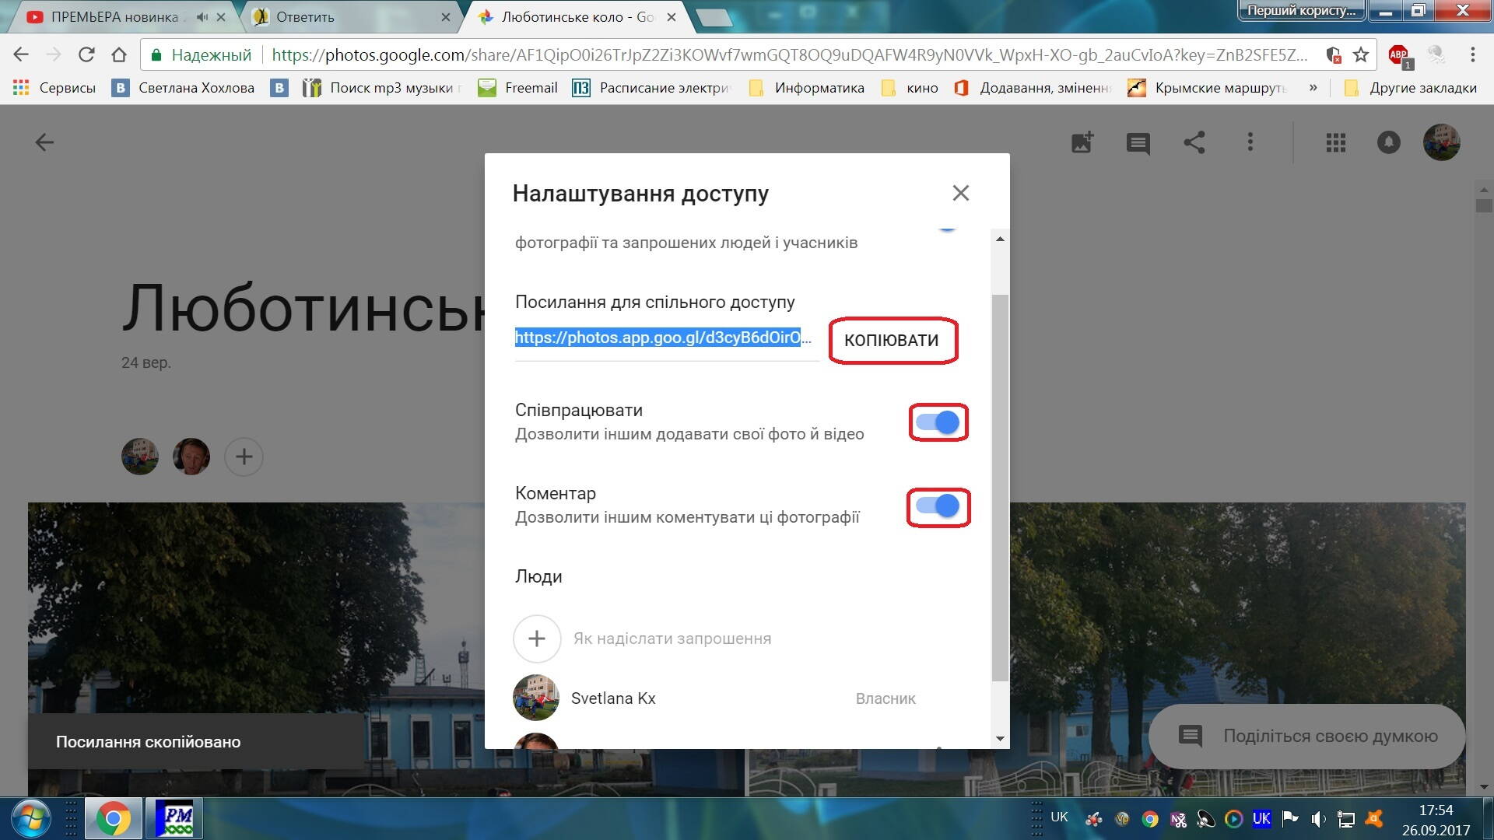
Task: Click the add photos icon in the album toolbar
Action: [x=1082, y=142]
